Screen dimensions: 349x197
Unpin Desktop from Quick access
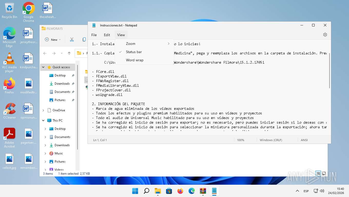(x=73, y=75)
